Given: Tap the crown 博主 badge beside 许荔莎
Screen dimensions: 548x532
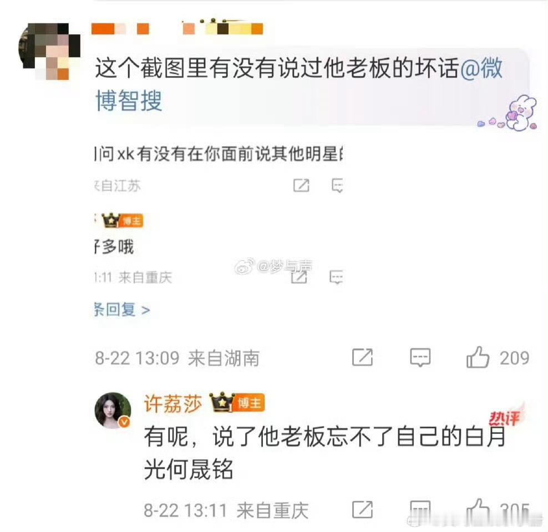Looking at the screenshot, I should click(237, 402).
